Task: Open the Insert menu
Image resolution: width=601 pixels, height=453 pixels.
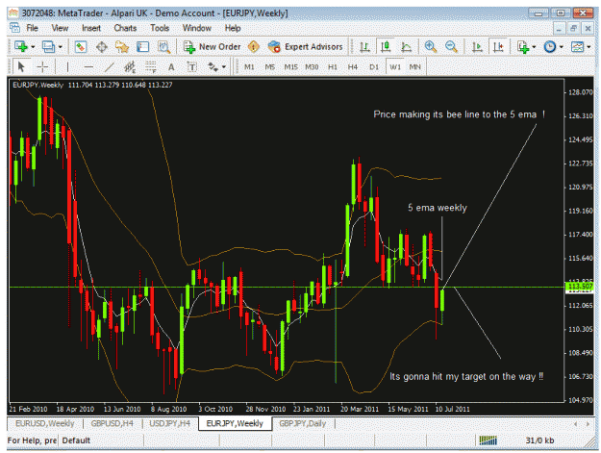Action: pyautogui.click(x=91, y=28)
